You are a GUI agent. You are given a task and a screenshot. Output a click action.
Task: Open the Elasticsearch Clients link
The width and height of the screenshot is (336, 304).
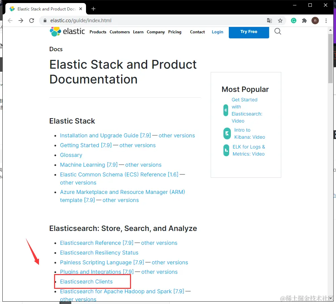(86, 281)
